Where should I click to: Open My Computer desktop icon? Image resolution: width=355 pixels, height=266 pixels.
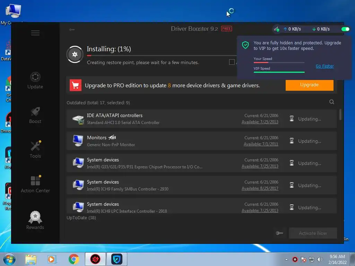point(13,14)
